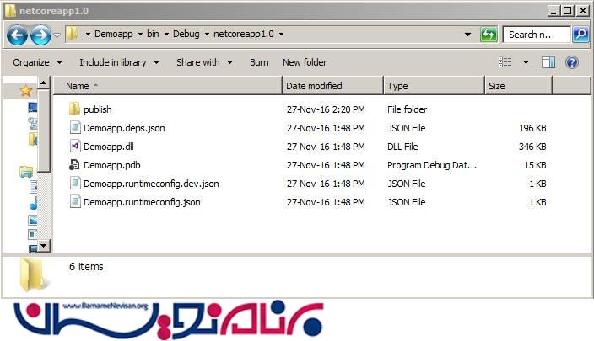
Task: Open the Organize dropdown menu
Action: pyautogui.click(x=37, y=62)
